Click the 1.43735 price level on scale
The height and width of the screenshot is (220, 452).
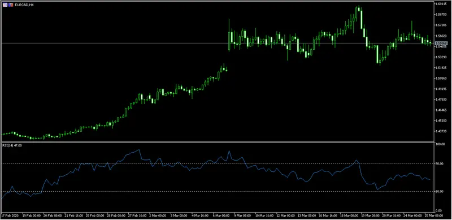point(442,131)
